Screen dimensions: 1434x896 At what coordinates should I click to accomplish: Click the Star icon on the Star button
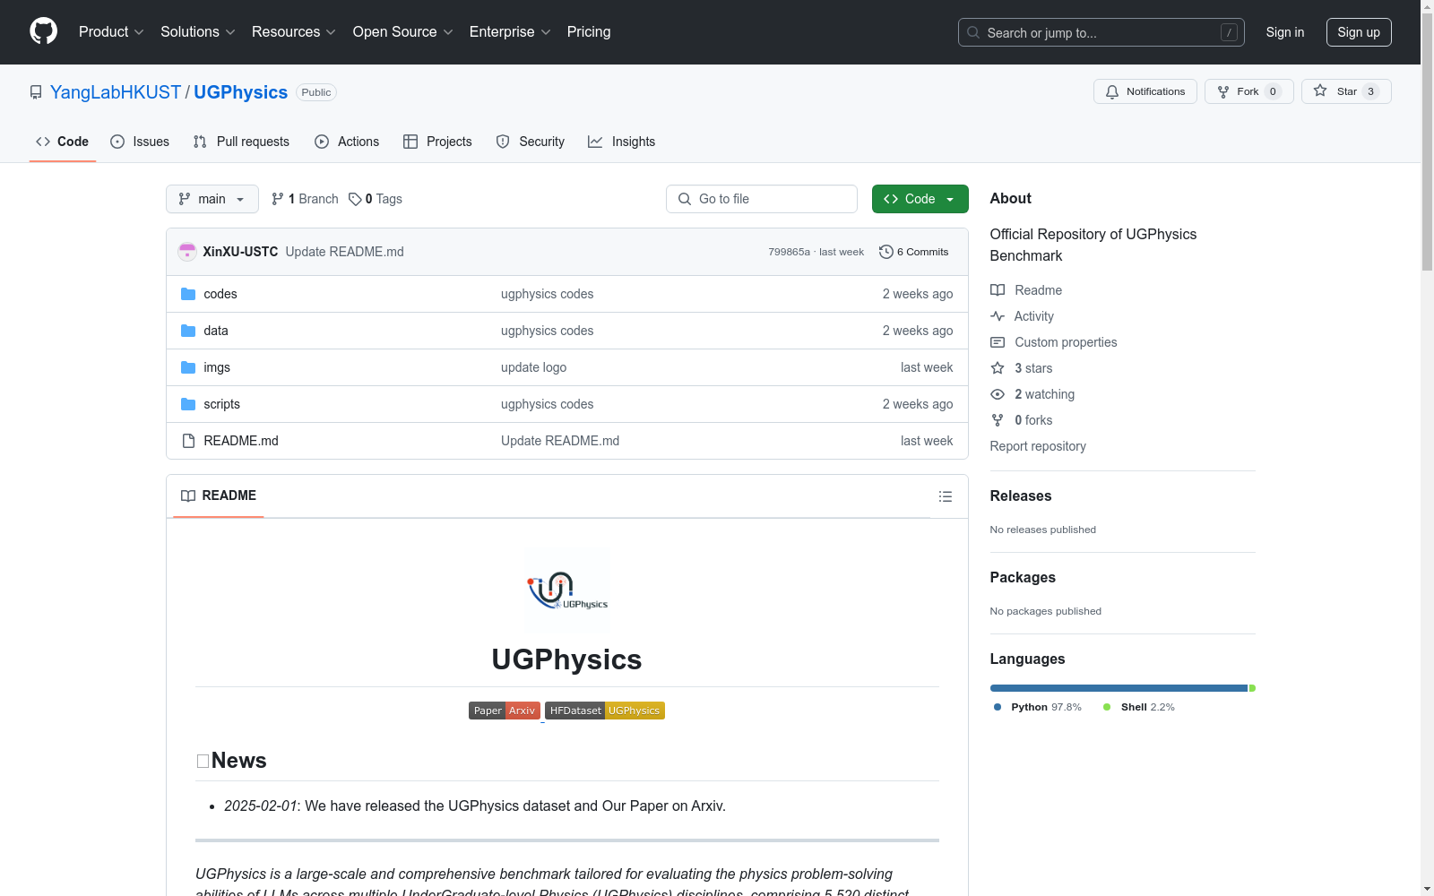tap(1320, 90)
